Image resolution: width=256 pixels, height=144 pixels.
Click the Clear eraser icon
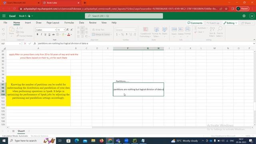coord(196,32)
